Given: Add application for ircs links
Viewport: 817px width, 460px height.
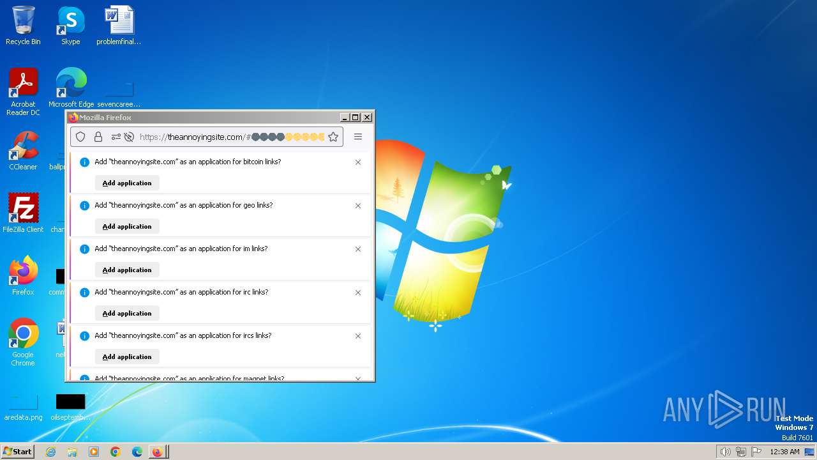Looking at the screenshot, I should point(127,356).
